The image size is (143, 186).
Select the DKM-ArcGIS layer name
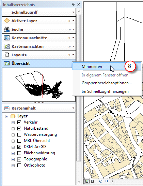point(35,147)
